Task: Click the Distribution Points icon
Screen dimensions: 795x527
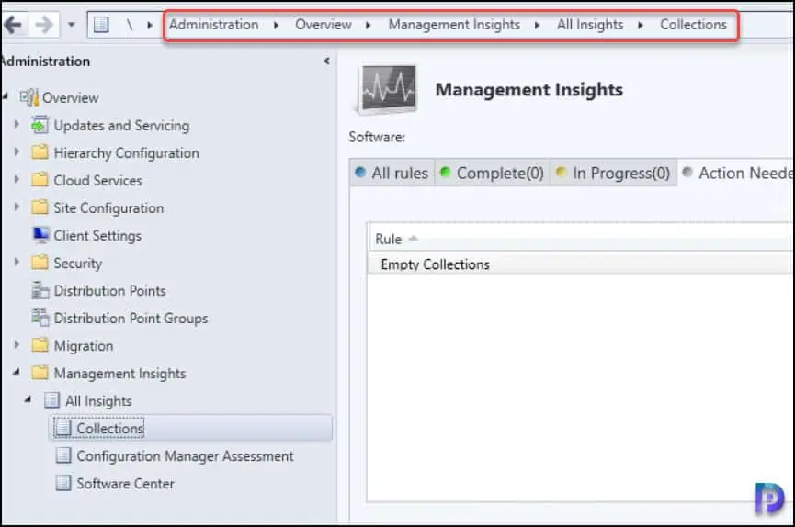Action: pos(40,290)
